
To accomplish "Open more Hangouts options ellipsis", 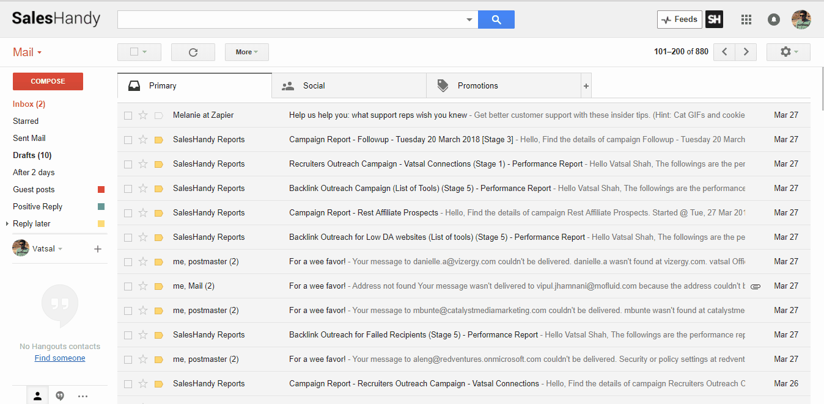I will click(83, 396).
